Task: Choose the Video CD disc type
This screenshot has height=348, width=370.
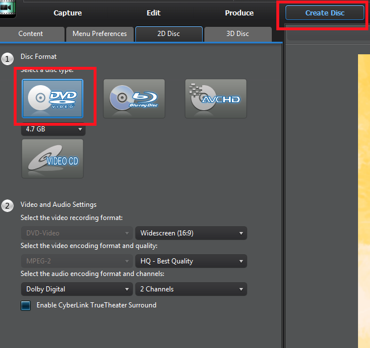Action: [53, 158]
